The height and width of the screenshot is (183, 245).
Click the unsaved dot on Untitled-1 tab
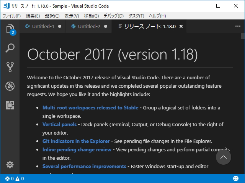point(60,26)
